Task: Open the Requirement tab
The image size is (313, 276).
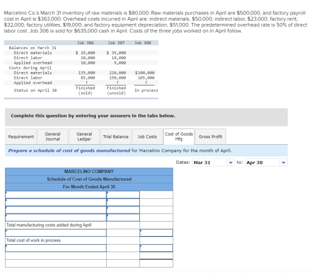Action: [21, 137]
